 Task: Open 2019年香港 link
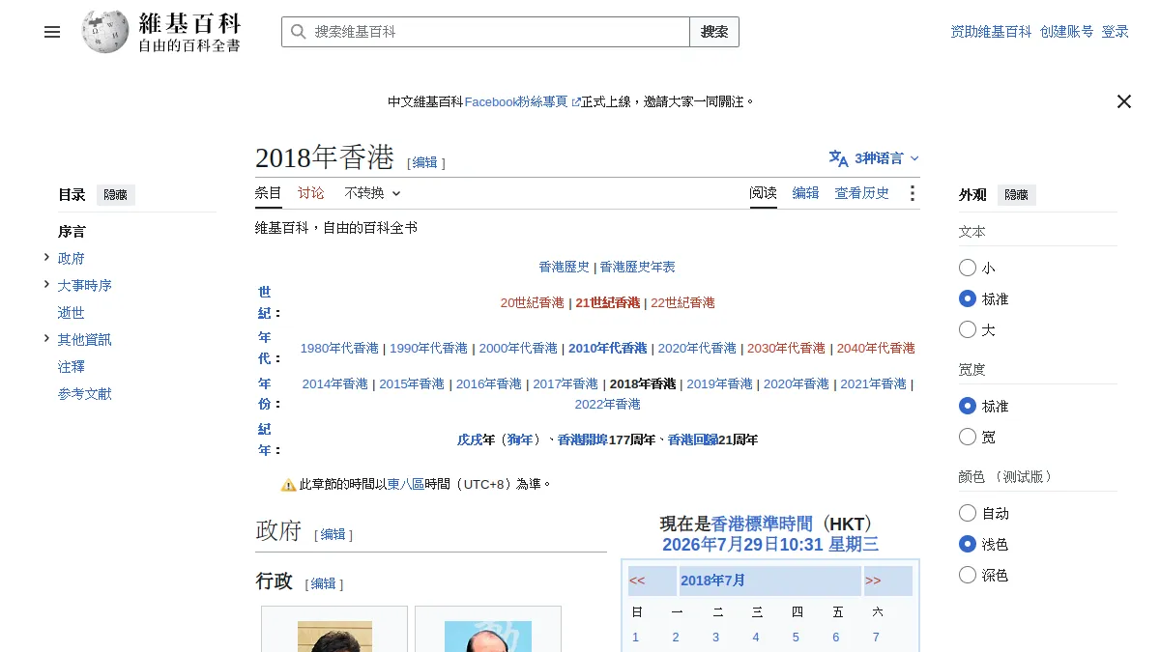[719, 383]
